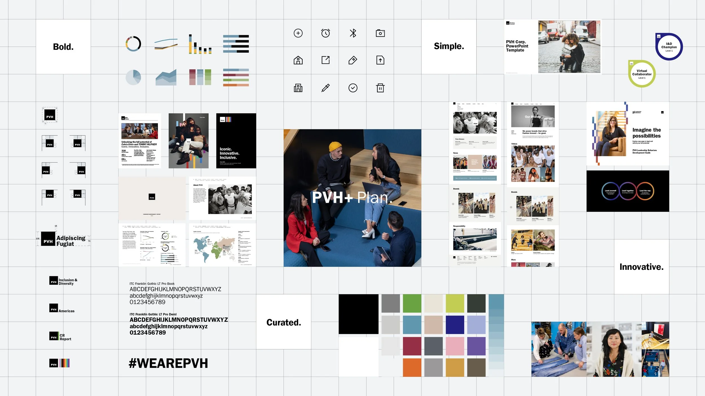Pick the brown color swatch
The height and width of the screenshot is (396, 705).
point(476,368)
